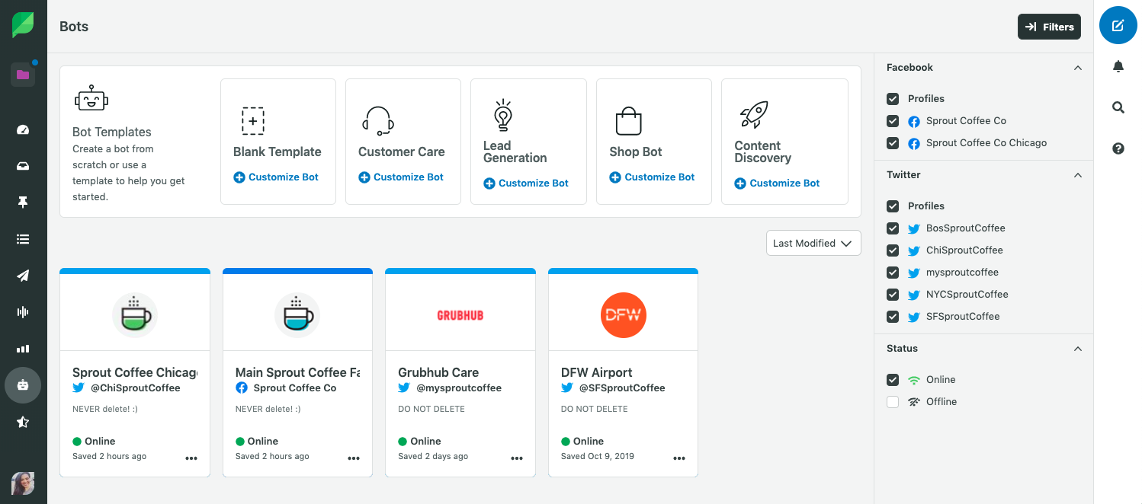Open the search magnifier icon
Screen dimensions: 1142x504
point(1118,107)
